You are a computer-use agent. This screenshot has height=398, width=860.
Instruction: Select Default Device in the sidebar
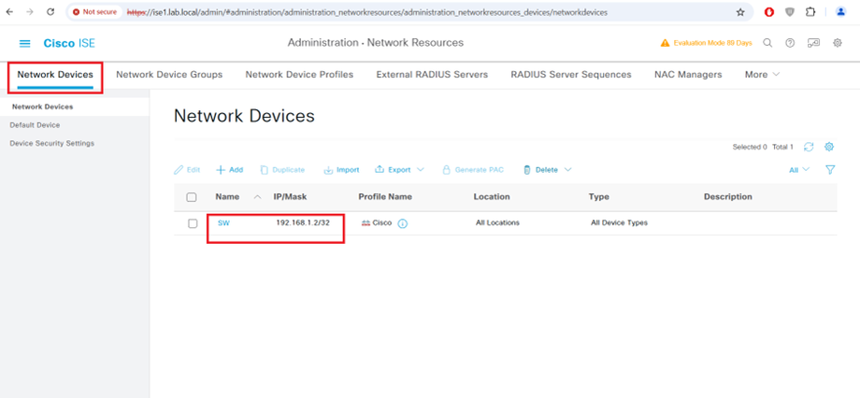tap(35, 125)
